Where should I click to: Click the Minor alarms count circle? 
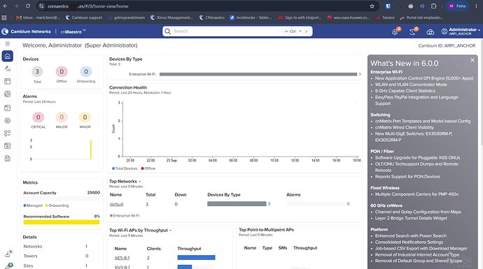(85, 117)
